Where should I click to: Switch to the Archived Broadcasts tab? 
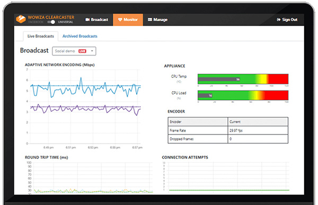(79, 36)
